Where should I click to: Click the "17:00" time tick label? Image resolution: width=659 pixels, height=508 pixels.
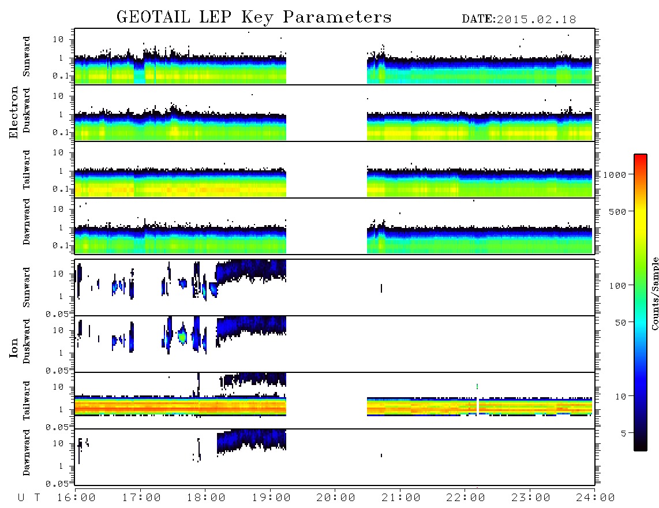[x=141, y=498]
